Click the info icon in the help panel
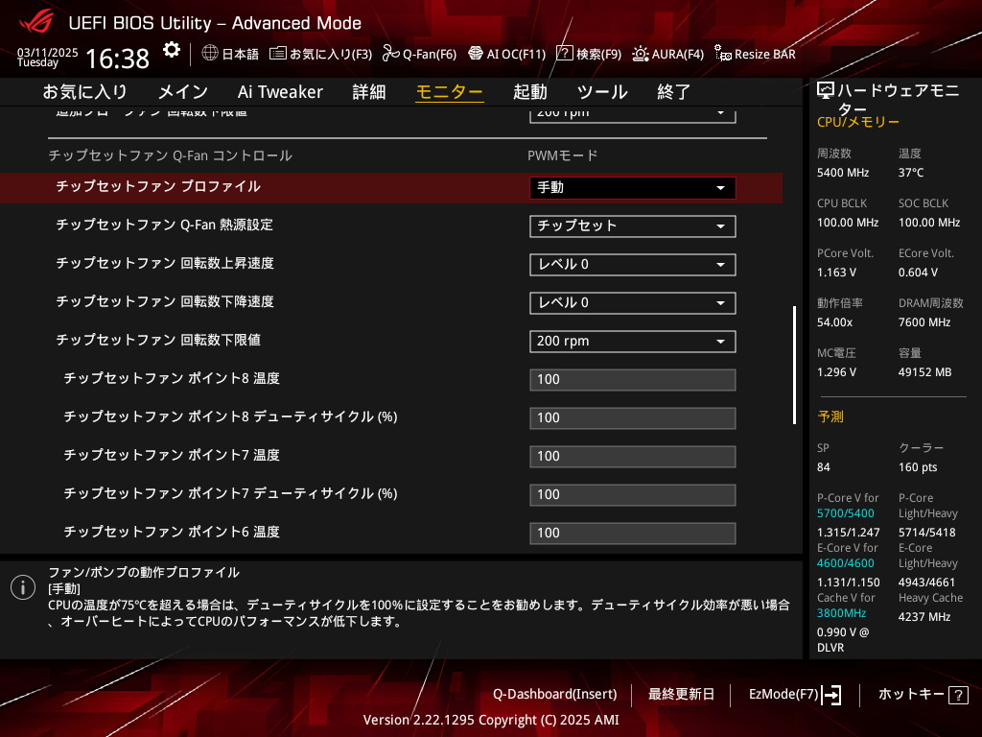 point(23,587)
